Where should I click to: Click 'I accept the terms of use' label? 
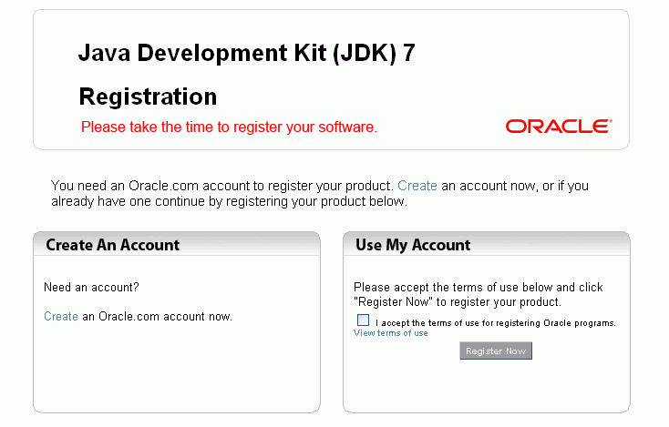[x=496, y=323]
